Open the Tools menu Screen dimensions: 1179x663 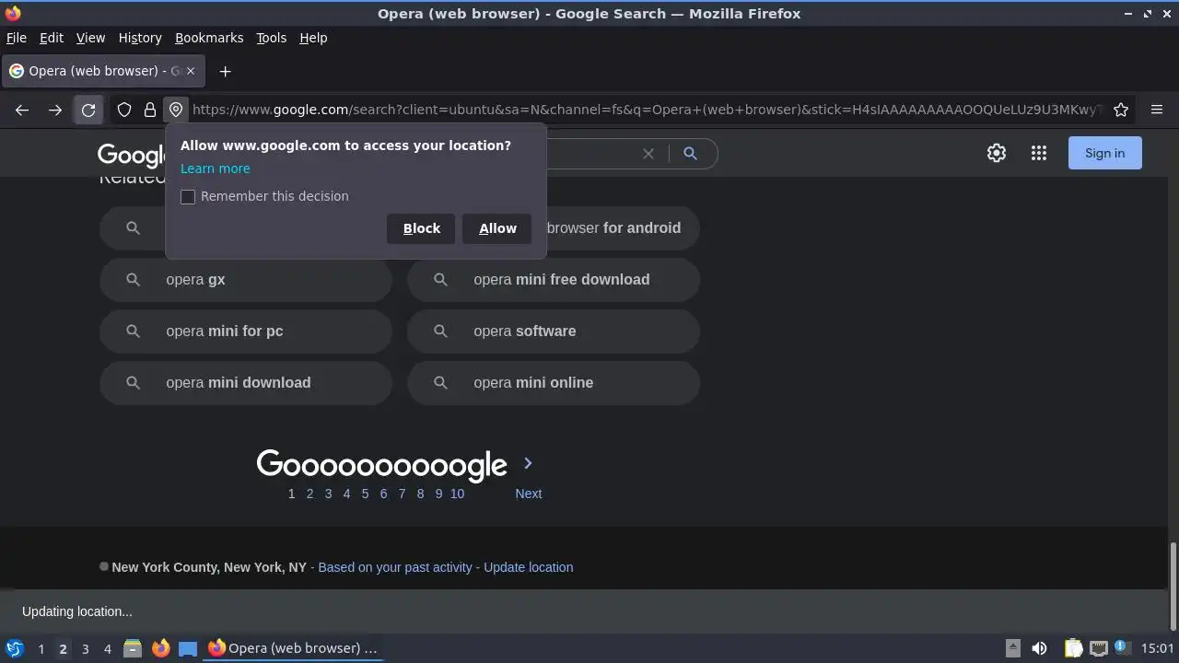pyautogui.click(x=271, y=38)
